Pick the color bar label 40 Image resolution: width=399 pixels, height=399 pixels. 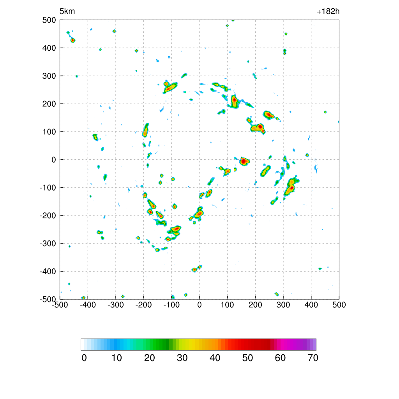pyautogui.click(x=215, y=358)
